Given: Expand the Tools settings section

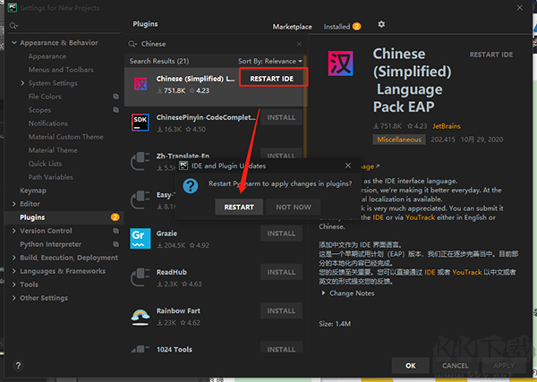Looking at the screenshot, I should (14, 284).
